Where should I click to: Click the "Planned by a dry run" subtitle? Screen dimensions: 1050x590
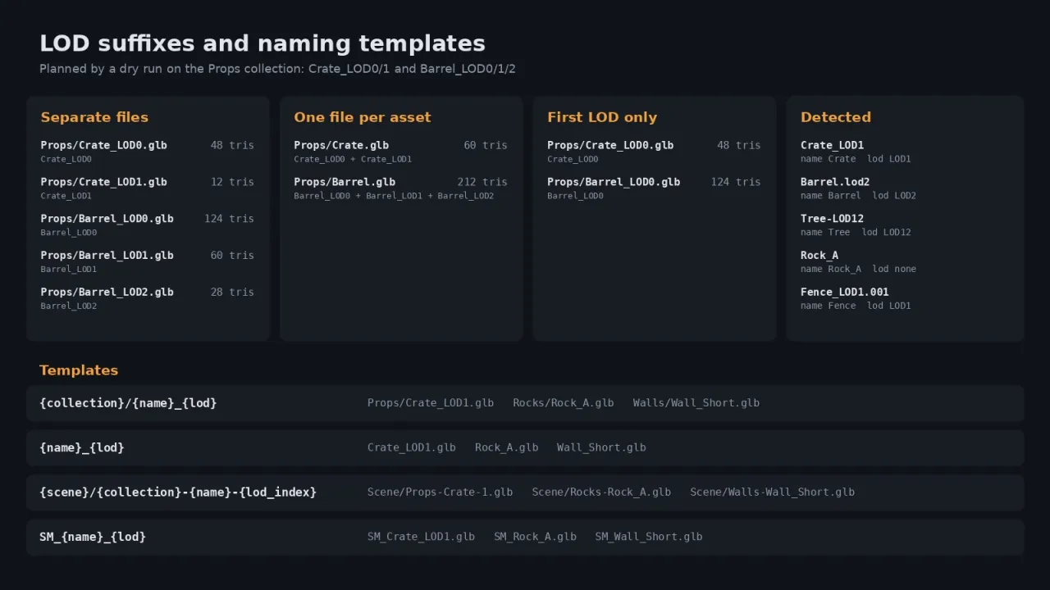277,69
